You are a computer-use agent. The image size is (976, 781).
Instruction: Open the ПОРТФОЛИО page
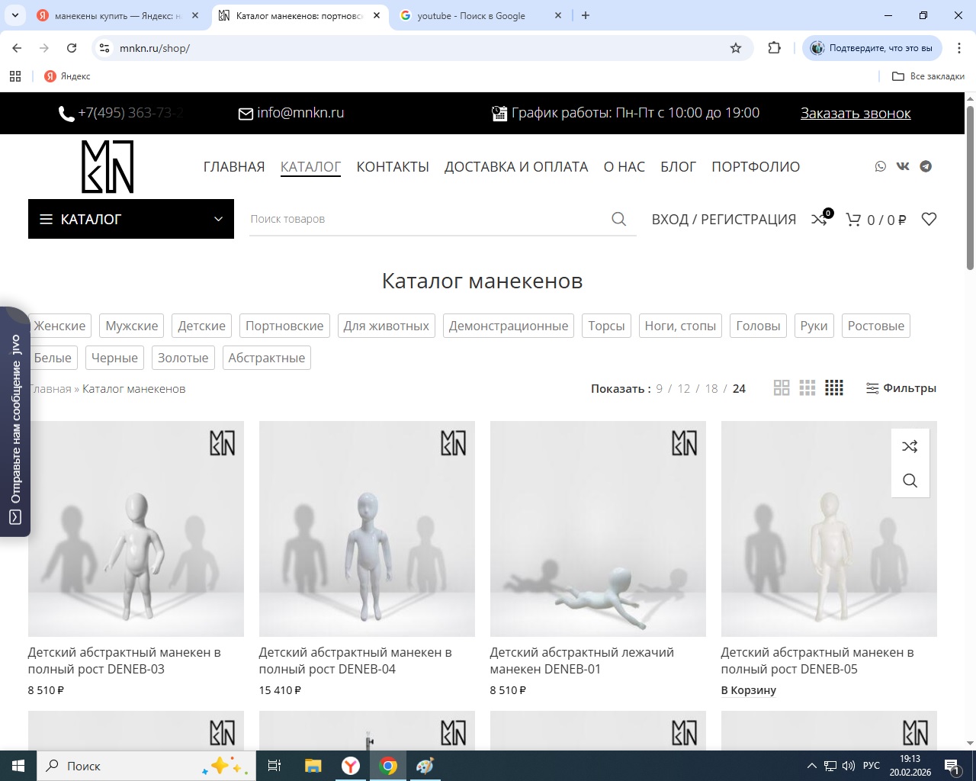(756, 166)
